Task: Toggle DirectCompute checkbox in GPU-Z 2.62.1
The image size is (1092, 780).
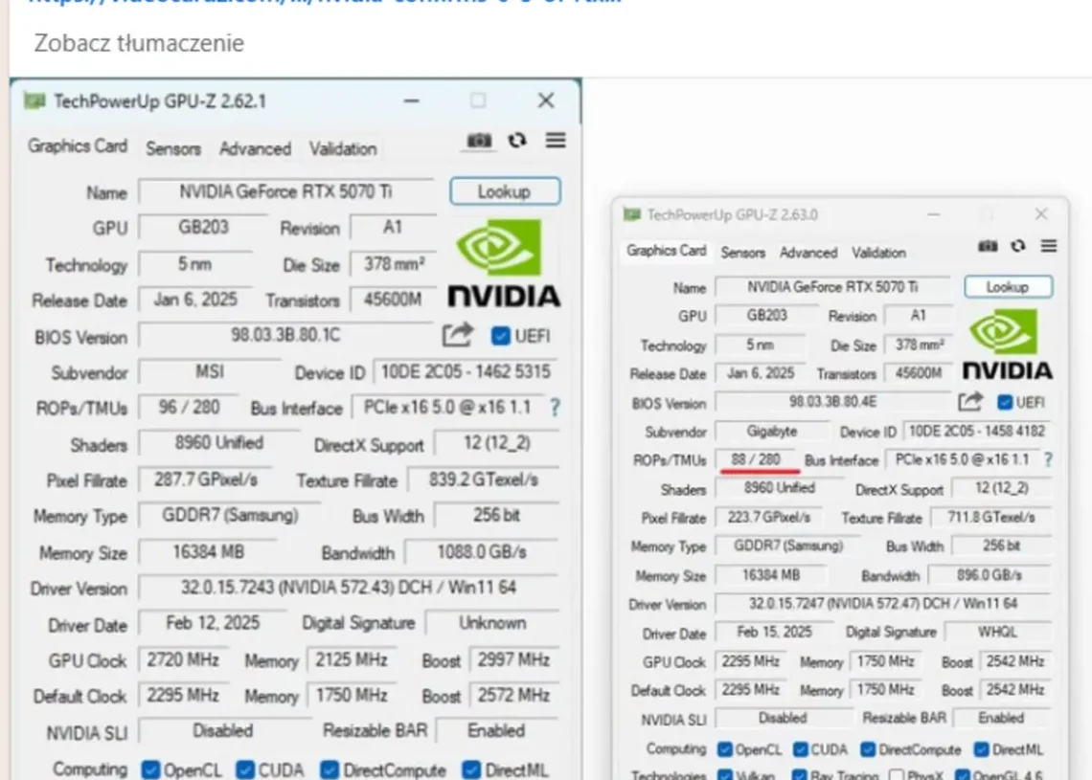Action: (x=330, y=769)
